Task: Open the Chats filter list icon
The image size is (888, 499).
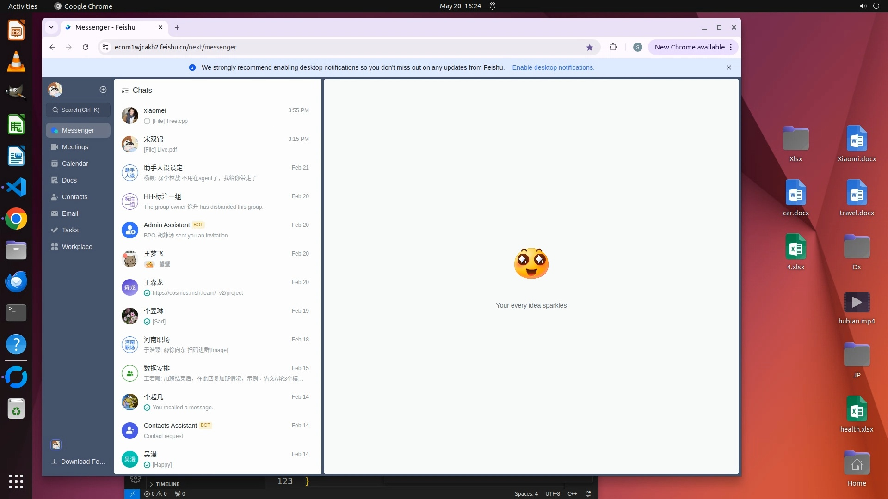Action: pyautogui.click(x=125, y=91)
